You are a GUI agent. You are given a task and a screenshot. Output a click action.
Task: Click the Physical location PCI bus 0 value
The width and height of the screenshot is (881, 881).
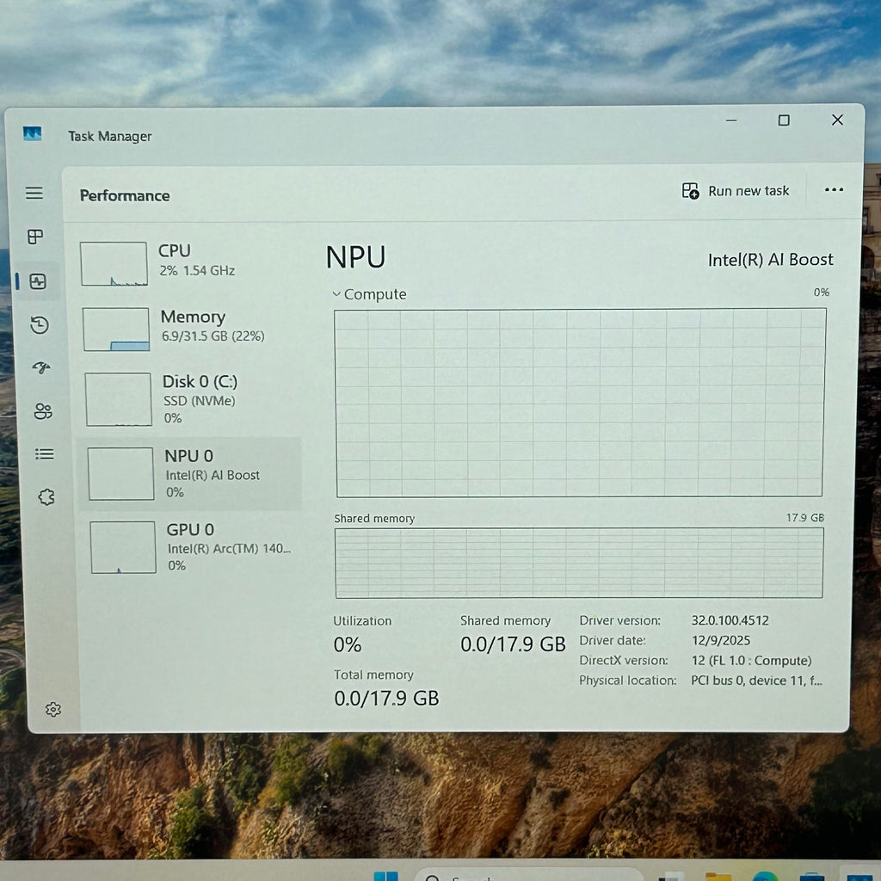click(757, 681)
